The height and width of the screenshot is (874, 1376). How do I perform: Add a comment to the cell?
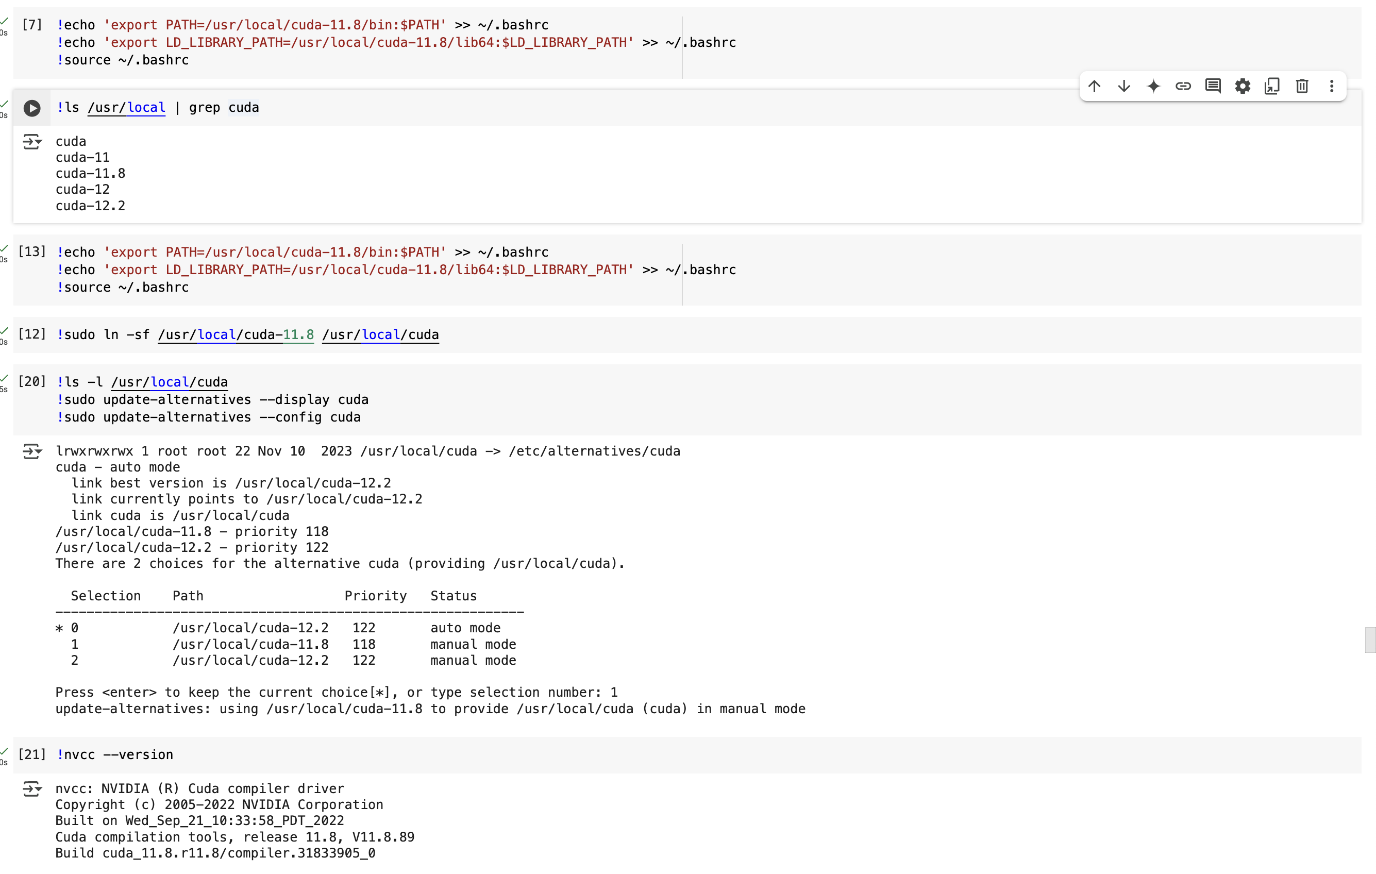pyautogui.click(x=1213, y=86)
